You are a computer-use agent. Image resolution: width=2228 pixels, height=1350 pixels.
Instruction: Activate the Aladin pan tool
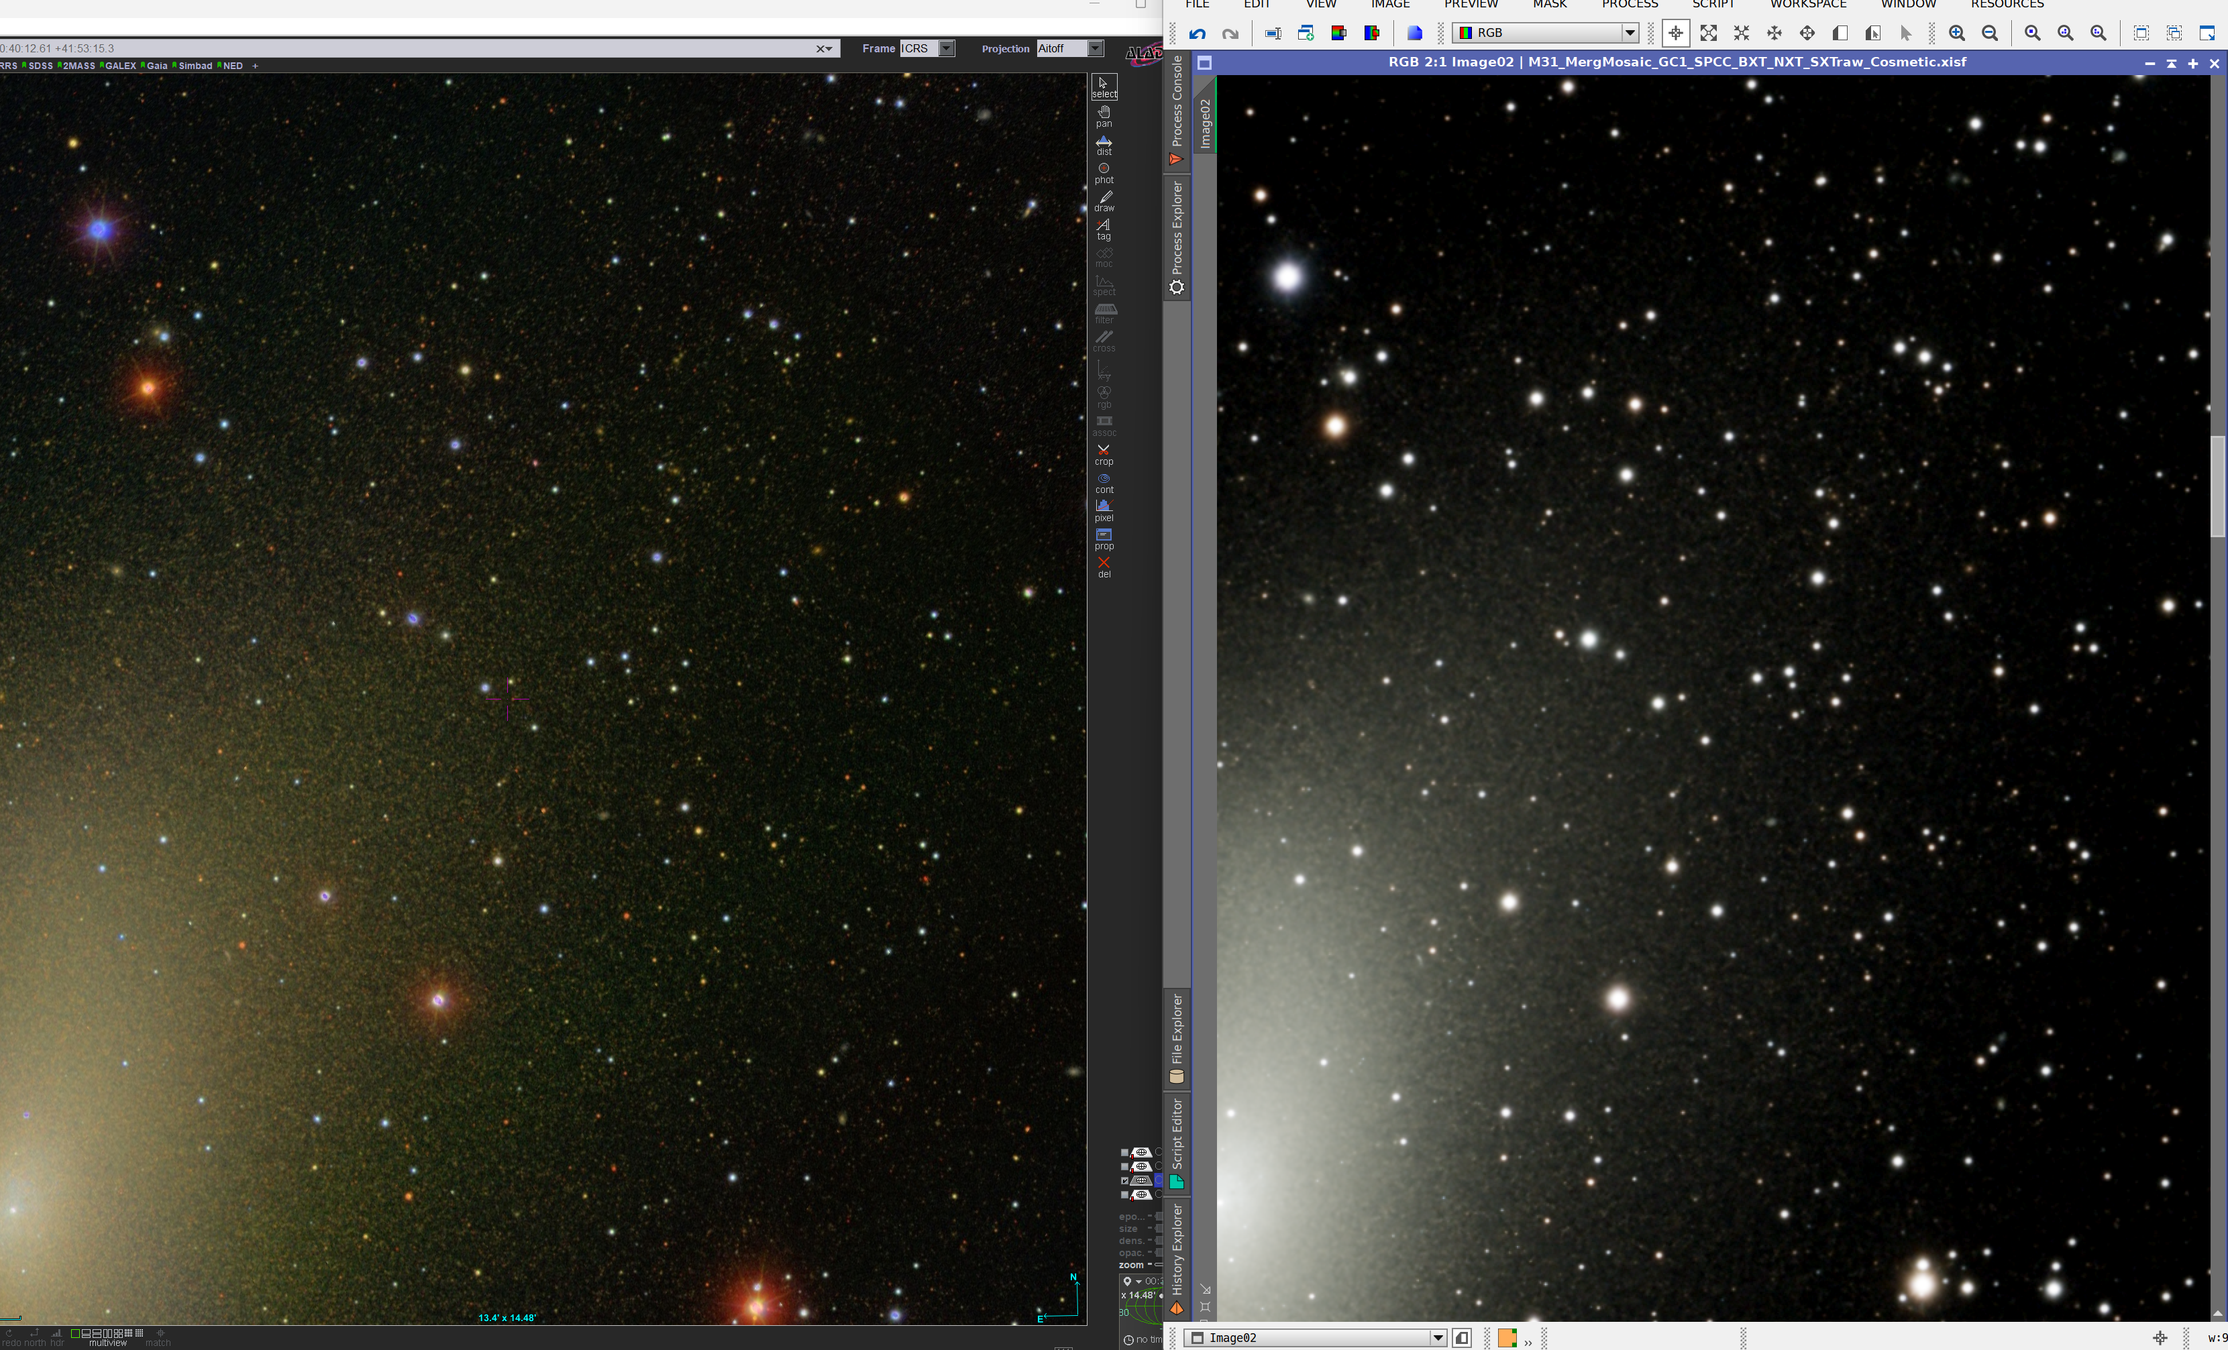coord(1104,115)
